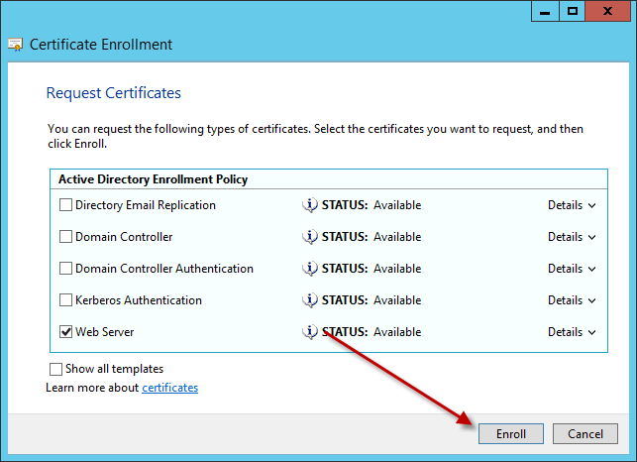Select the Domain Controller Authentication checkbox
Viewport: 637px width, 462px height.
tap(66, 269)
